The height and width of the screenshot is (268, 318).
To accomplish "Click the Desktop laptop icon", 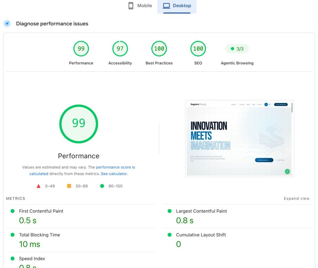I will [166, 6].
